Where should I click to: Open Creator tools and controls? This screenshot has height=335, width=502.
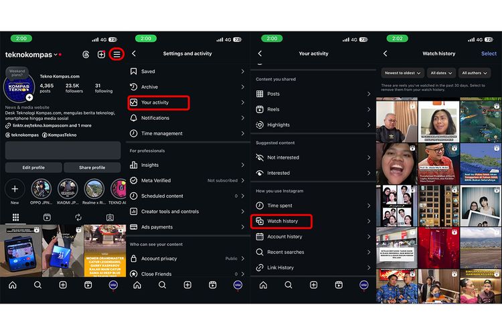(x=187, y=212)
